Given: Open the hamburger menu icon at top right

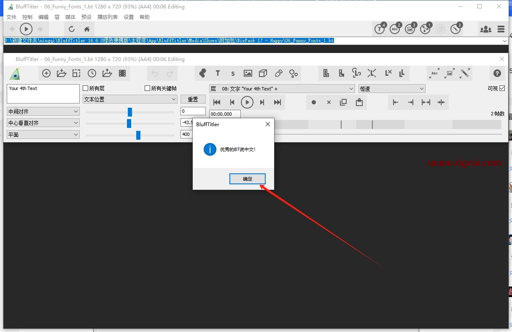Looking at the screenshot, I should [501, 29].
